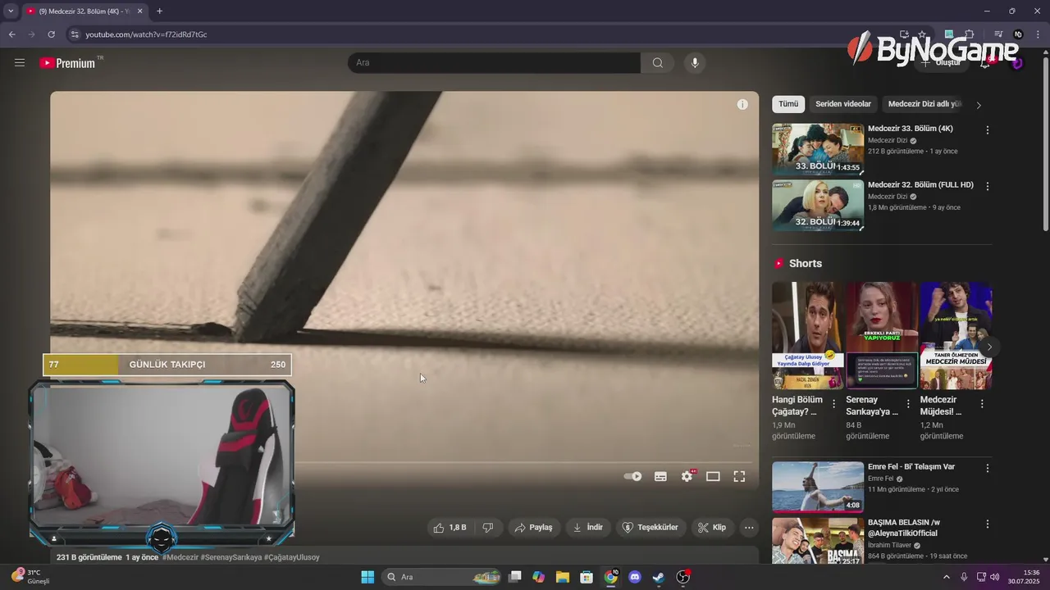The width and height of the screenshot is (1050, 590).
Task: Open options for Hangi Bölüm short
Action: click(834, 404)
